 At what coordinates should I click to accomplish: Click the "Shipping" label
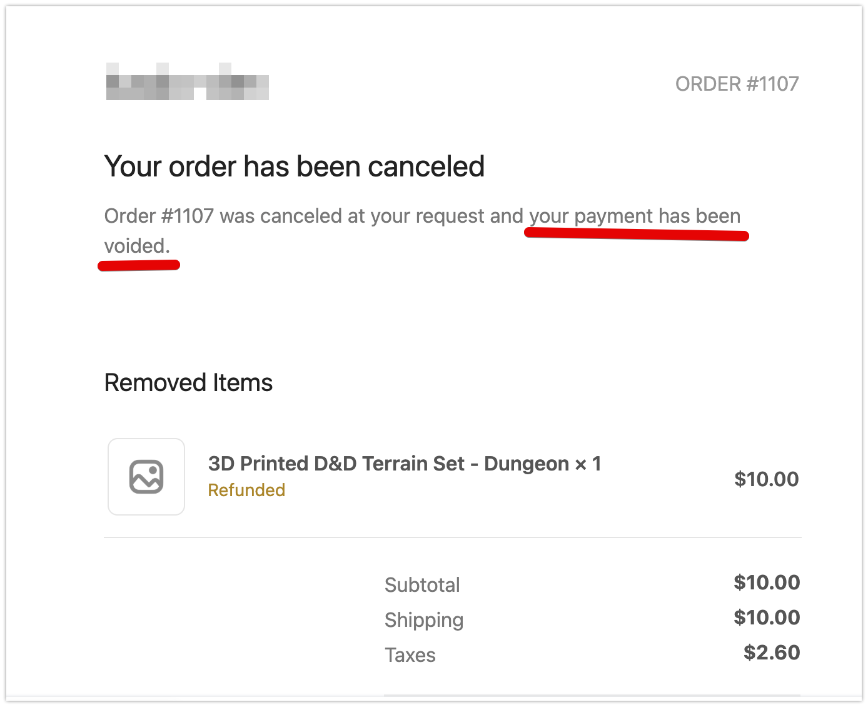pos(424,620)
